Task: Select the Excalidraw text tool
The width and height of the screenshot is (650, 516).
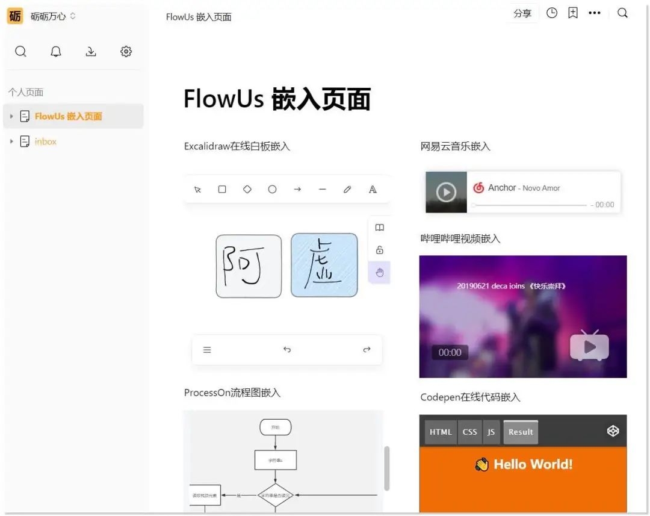Action: point(373,190)
